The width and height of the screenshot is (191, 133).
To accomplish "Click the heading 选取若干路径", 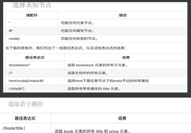I will [26, 104].
